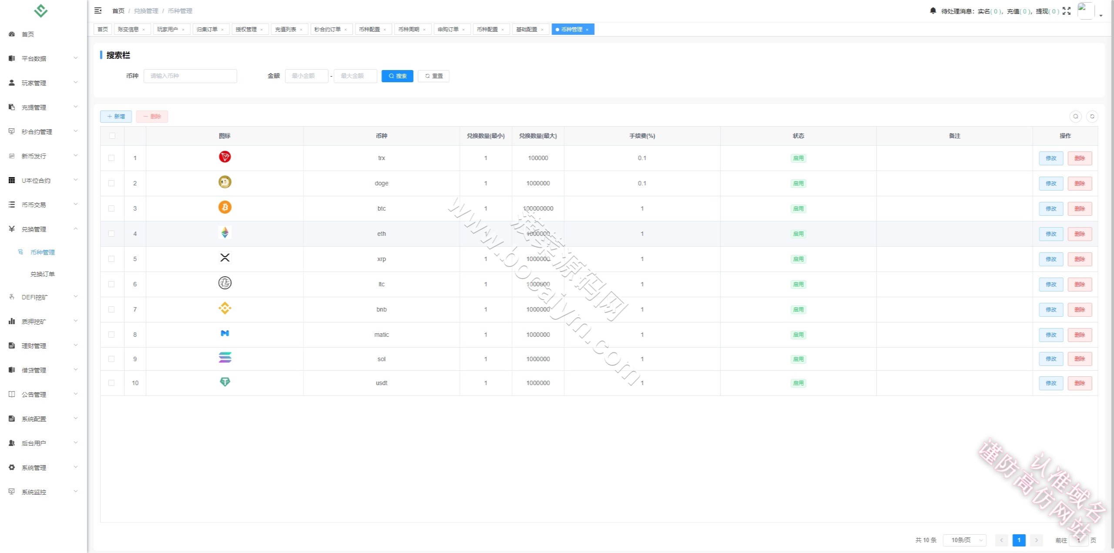Click the notification bell icon
This screenshot has width=1114, height=553.
933,10
